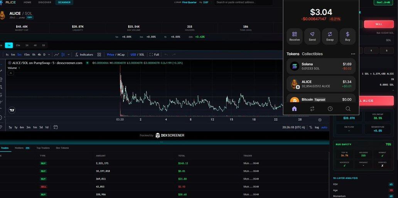
Task: Select the Collectibles tab in wallet
Action: pyautogui.click(x=312, y=54)
